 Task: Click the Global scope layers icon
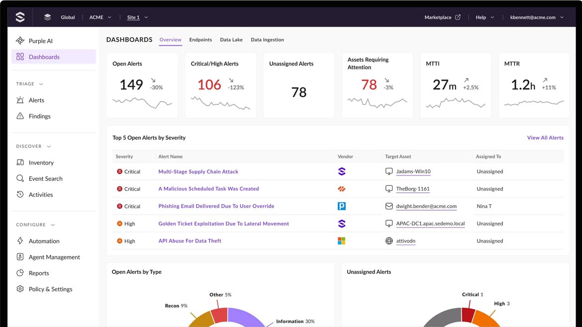[x=48, y=17]
